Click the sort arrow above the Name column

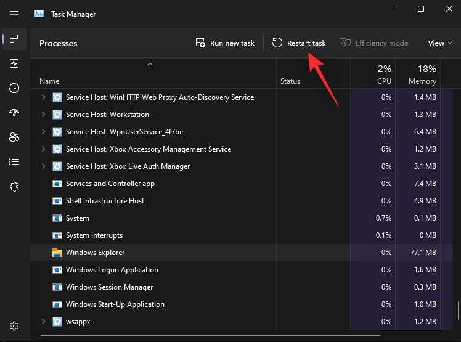coord(150,64)
